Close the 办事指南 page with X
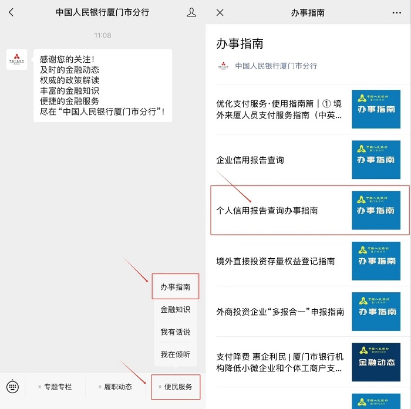 (220, 12)
